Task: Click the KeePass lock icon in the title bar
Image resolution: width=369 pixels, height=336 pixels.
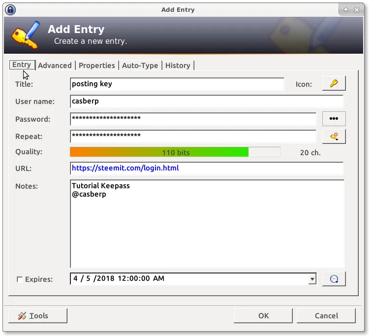Action: (x=10, y=10)
